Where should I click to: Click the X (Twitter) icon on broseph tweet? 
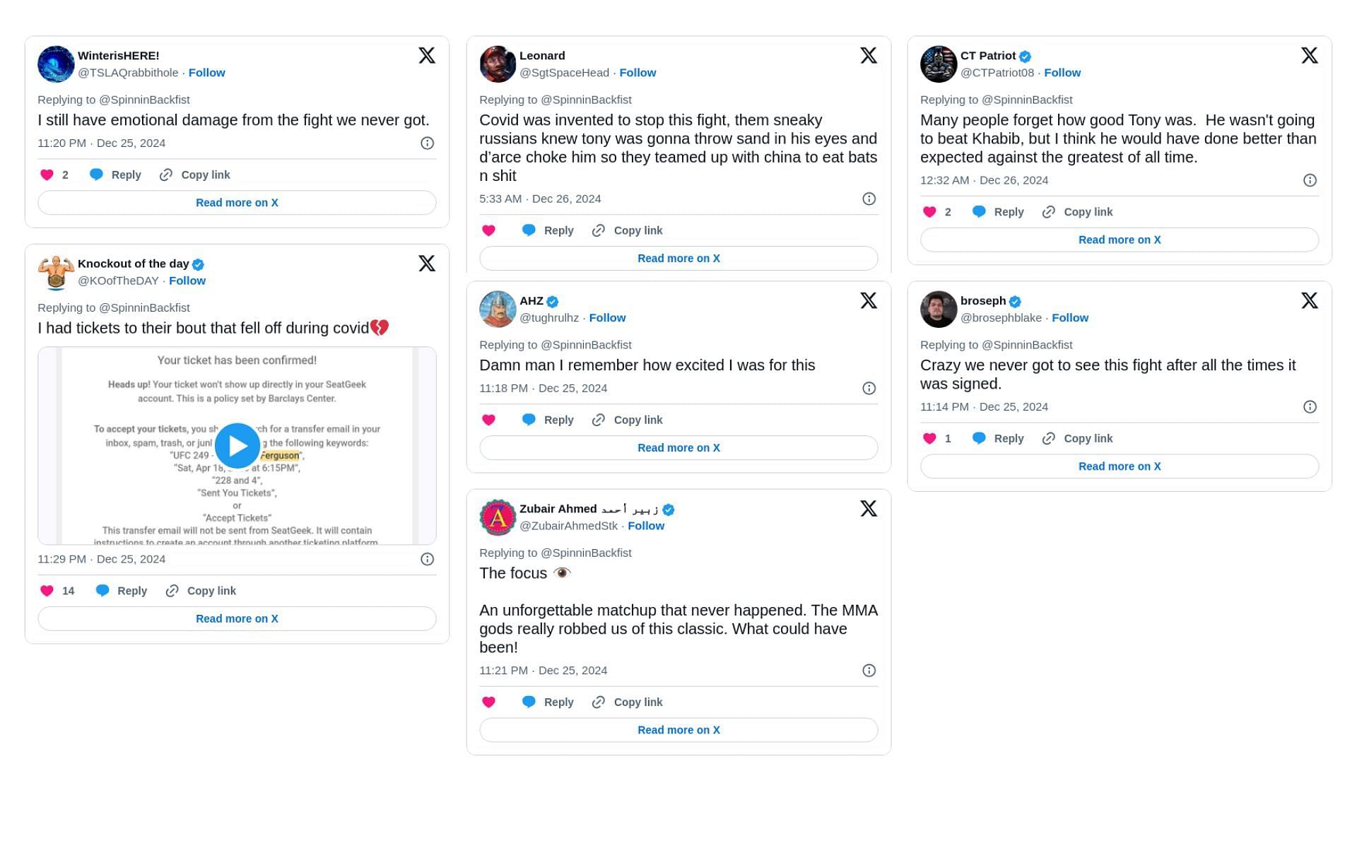(x=1309, y=300)
